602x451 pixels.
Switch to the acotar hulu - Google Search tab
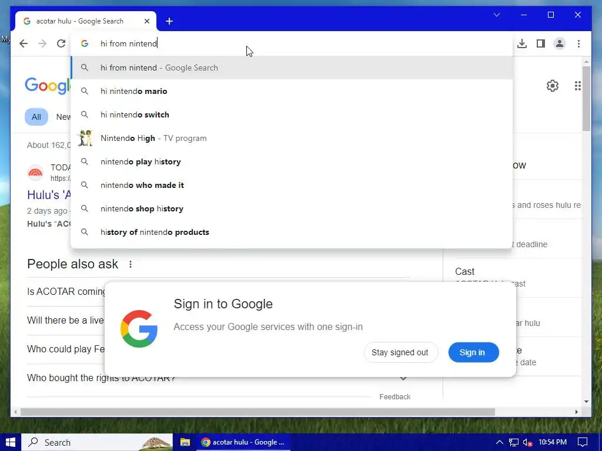point(86,21)
